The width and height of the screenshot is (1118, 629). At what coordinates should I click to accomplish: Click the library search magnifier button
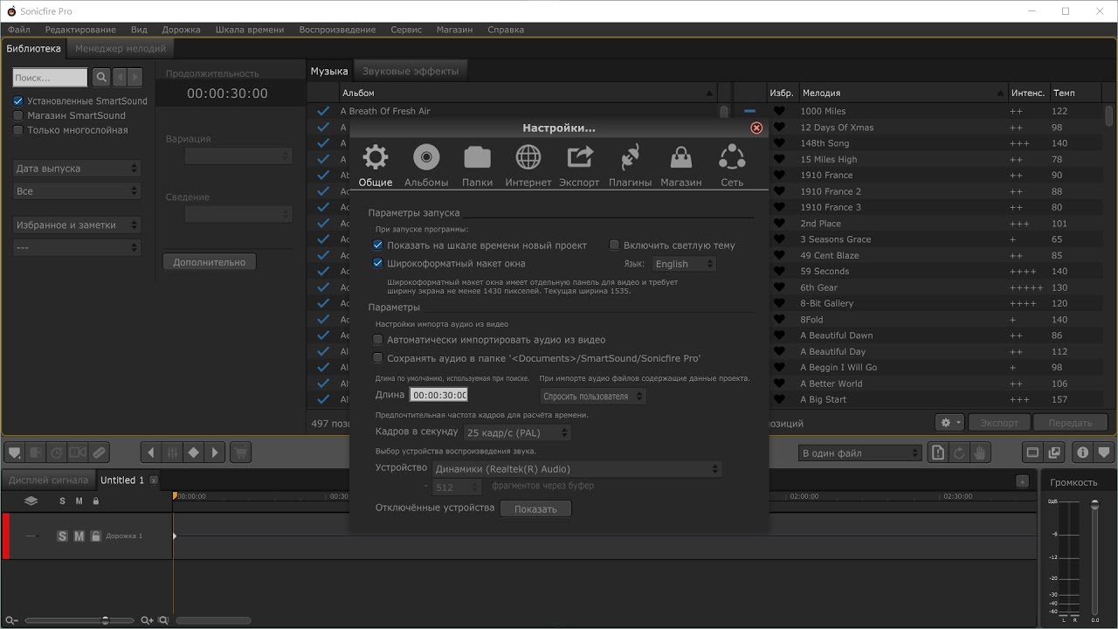[101, 78]
